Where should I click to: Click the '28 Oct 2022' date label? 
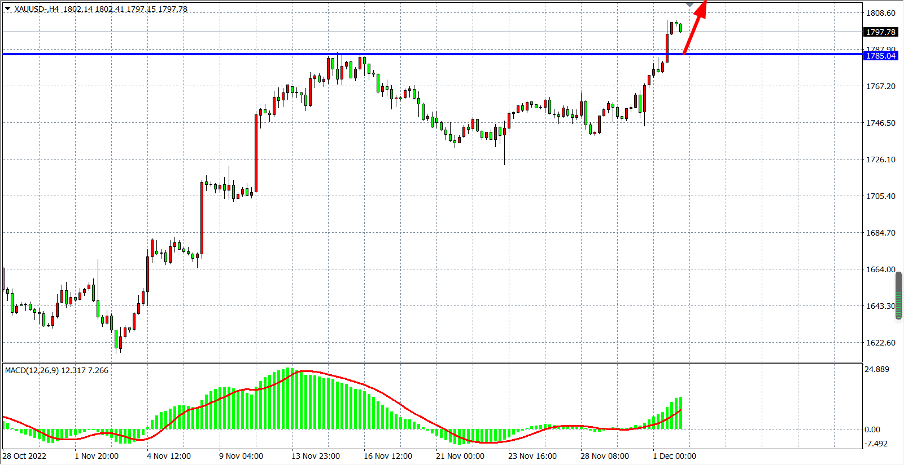(24, 456)
